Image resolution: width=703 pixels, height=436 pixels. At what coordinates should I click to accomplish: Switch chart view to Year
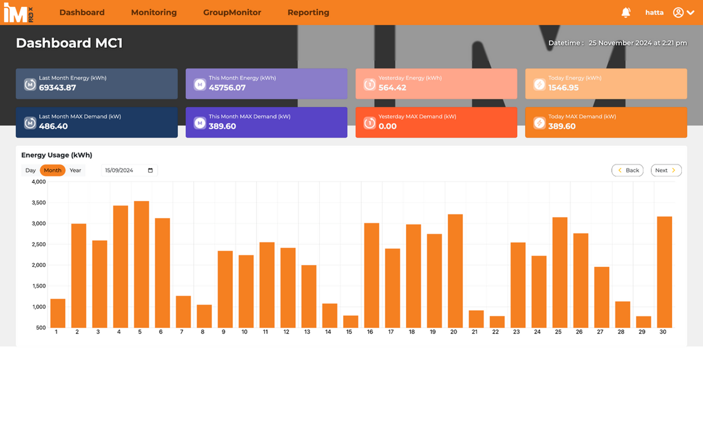click(75, 170)
